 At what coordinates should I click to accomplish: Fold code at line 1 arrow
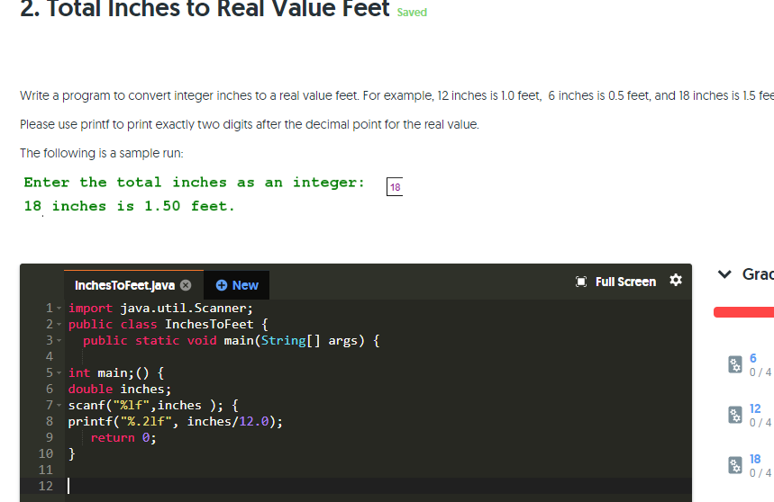[x=59, y=309]
